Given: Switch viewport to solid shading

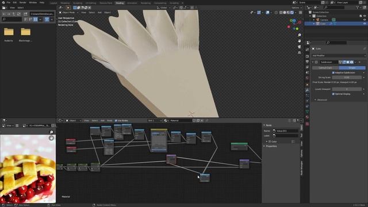Looking at the screenshot, I should click(285, 13).
